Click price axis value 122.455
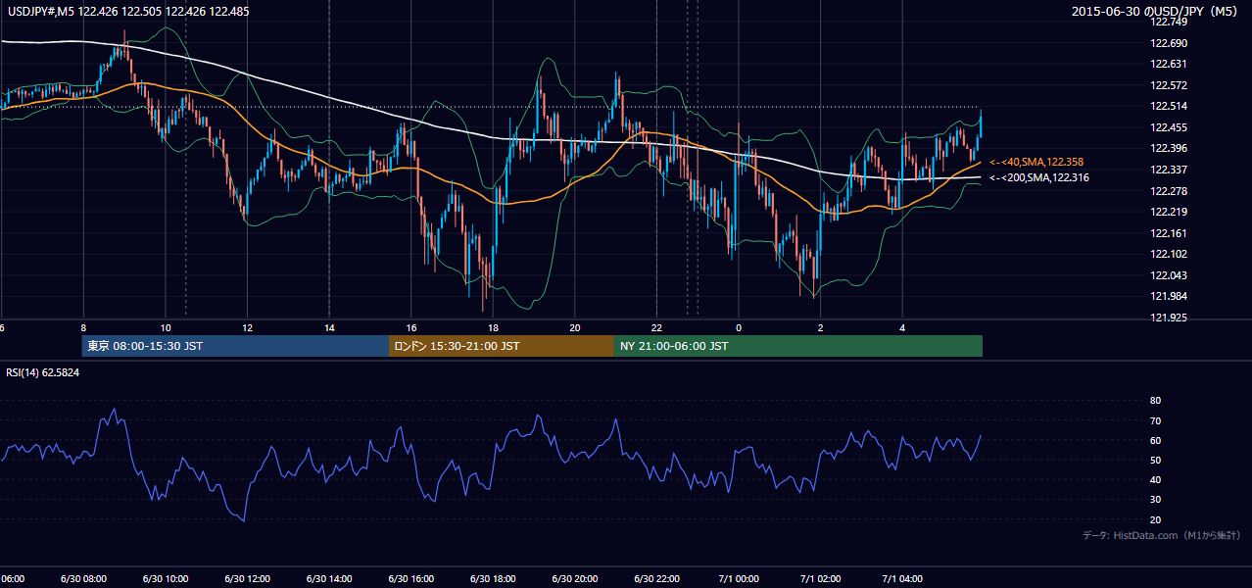This screenshot has width=1252, height=588. tap(1170, 127)
